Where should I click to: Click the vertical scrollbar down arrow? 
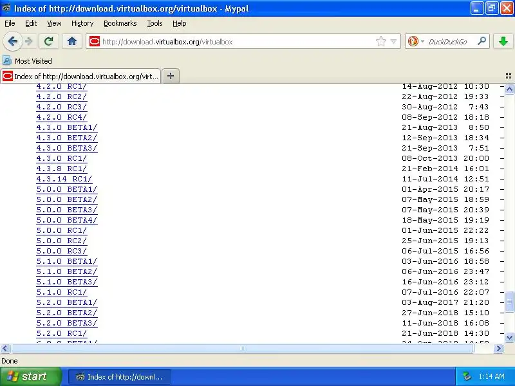(509, 337)
